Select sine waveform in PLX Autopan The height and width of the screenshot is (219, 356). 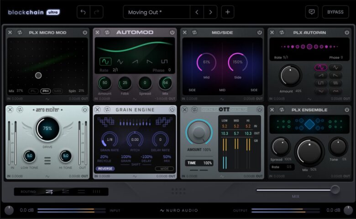click(321, 67)
